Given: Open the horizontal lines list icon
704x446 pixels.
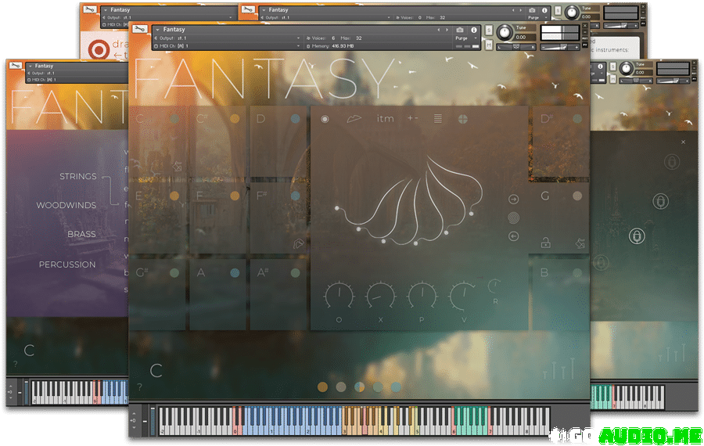Looking at the screenshot, I should [438, 119].
